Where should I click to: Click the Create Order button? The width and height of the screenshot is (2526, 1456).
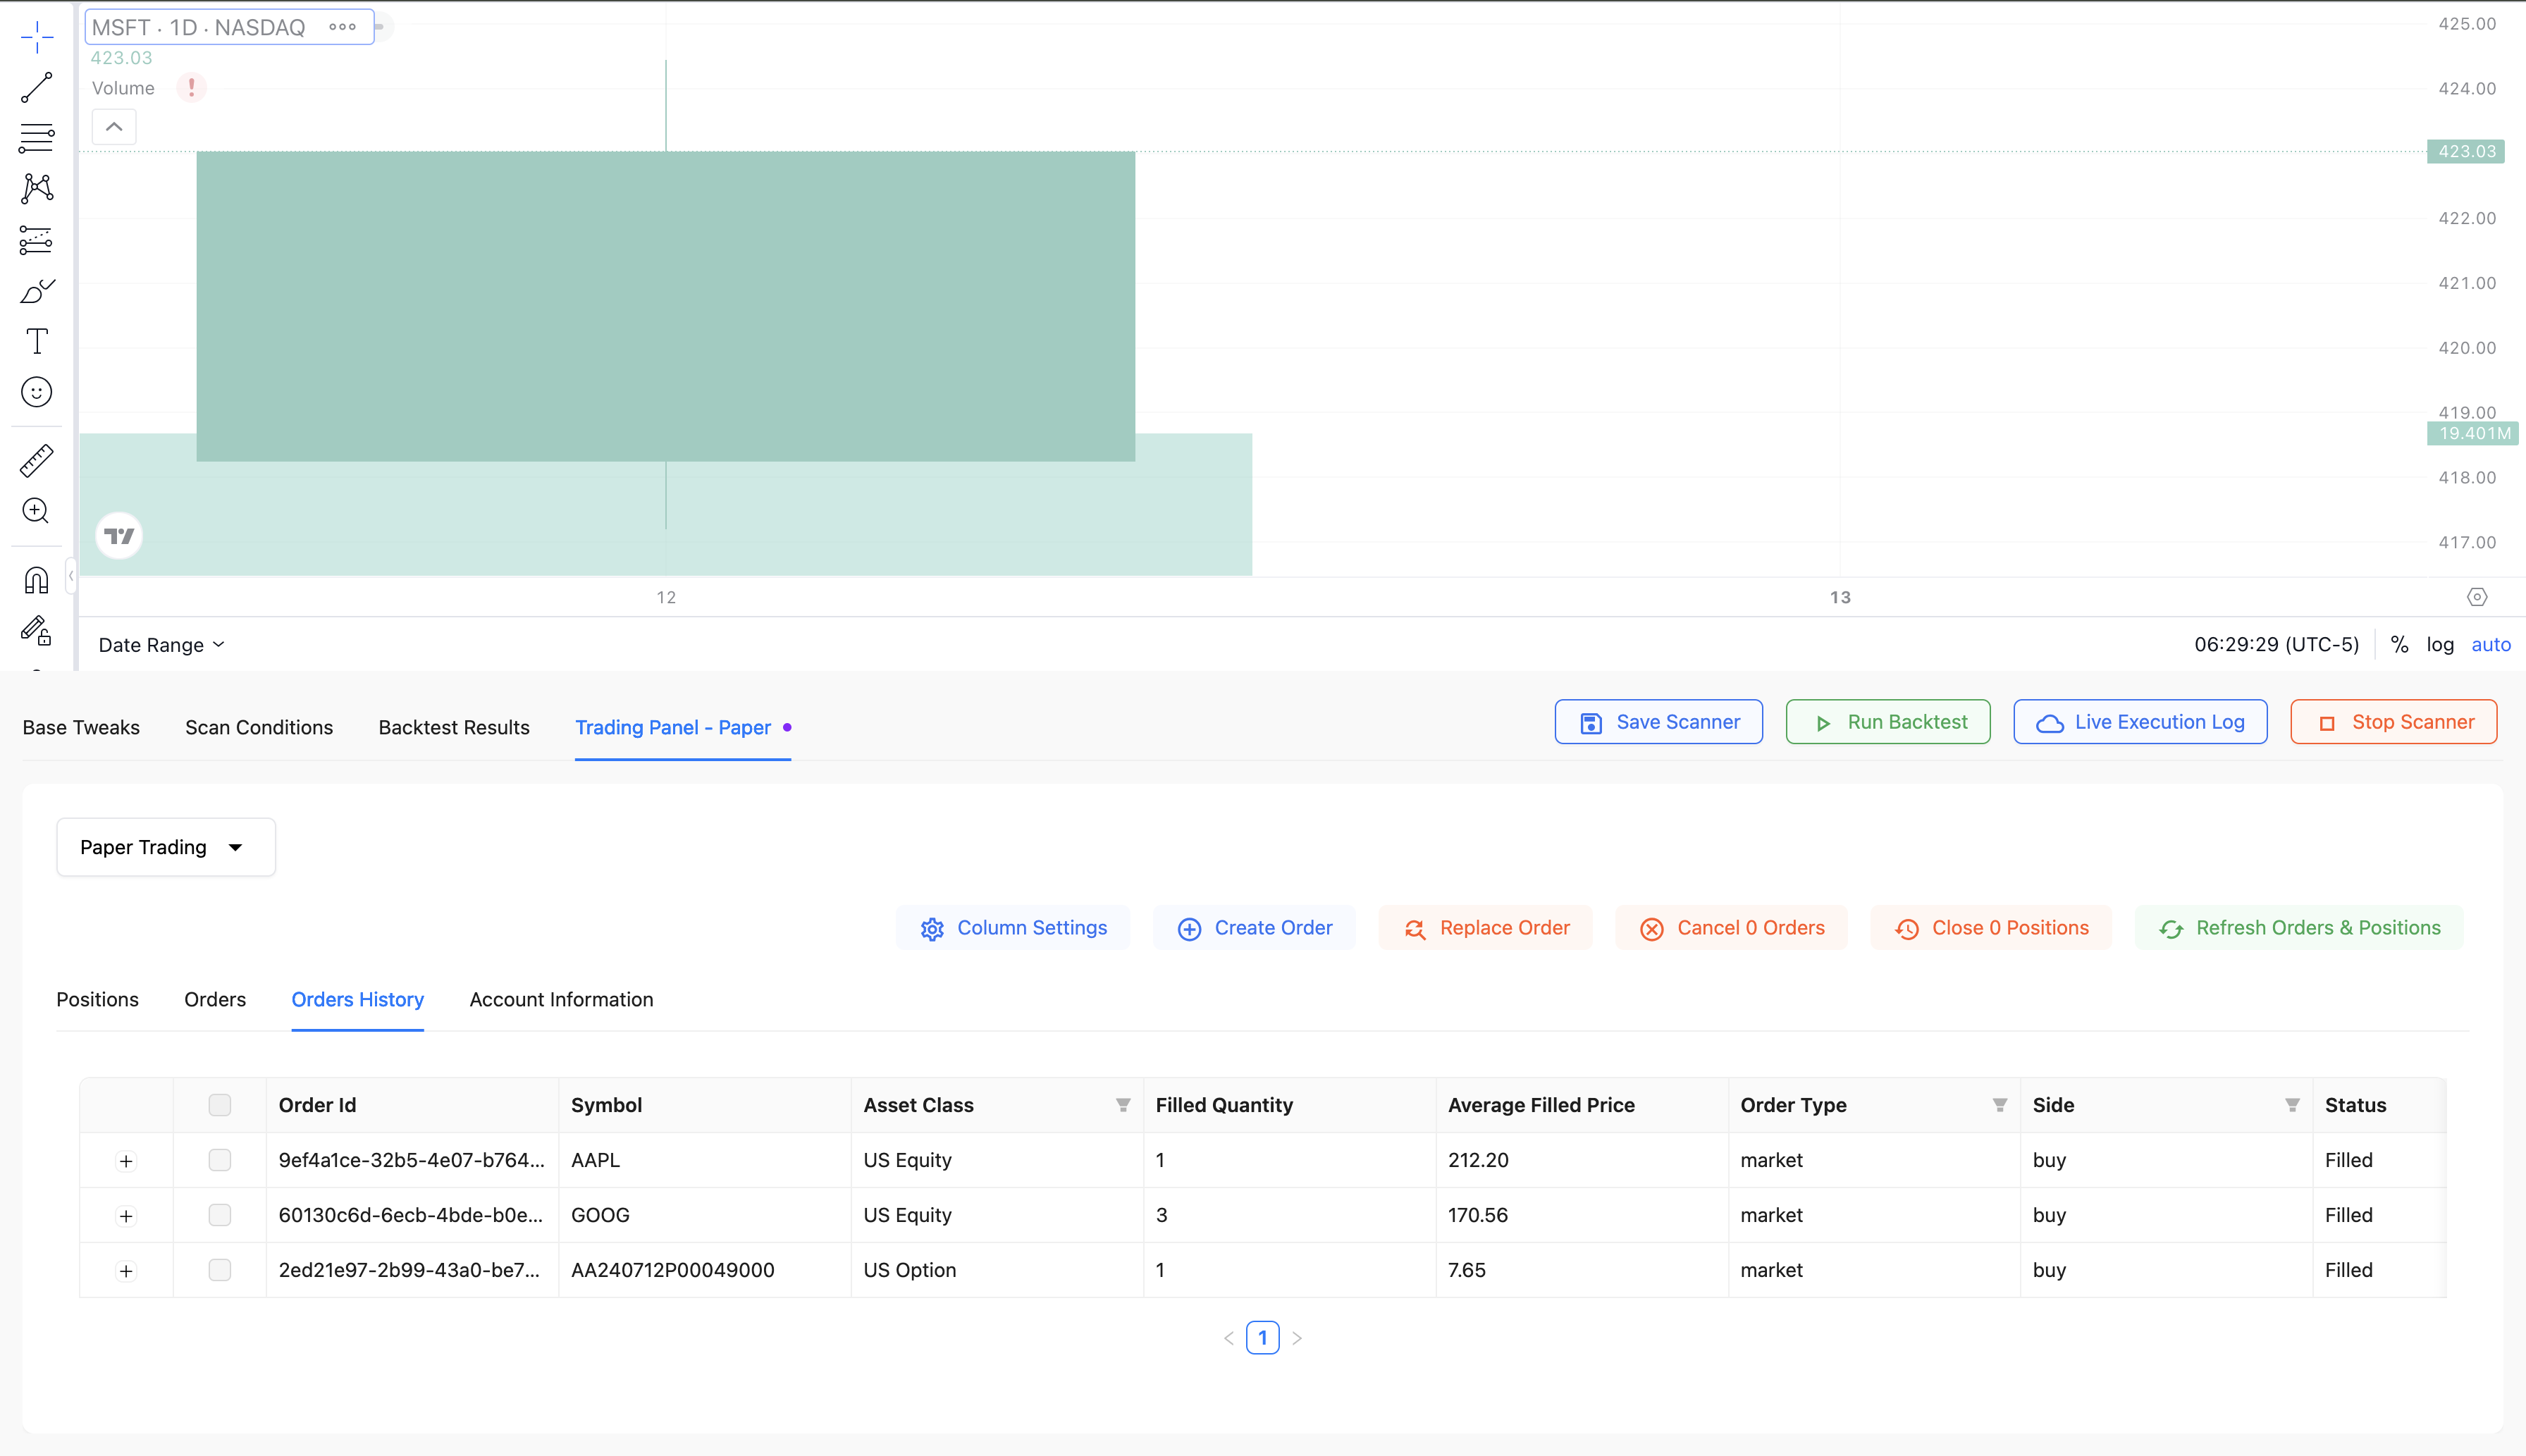tap(1254, 928)
